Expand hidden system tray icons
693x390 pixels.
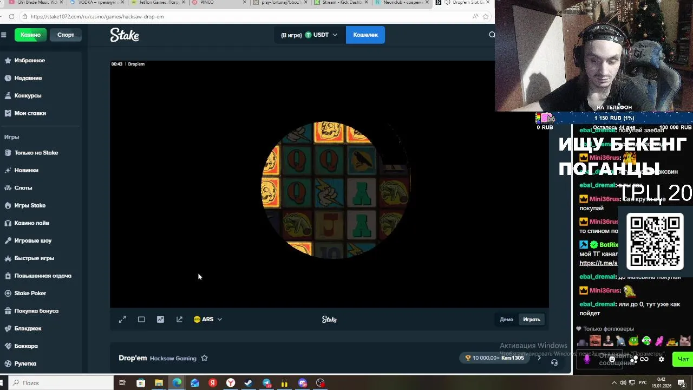(614, 383)
